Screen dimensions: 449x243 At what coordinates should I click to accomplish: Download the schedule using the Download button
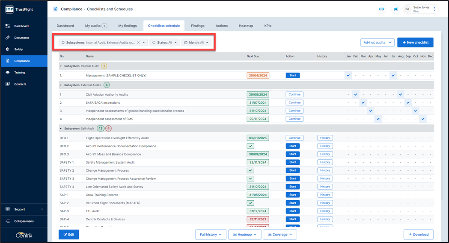(418, 234)
